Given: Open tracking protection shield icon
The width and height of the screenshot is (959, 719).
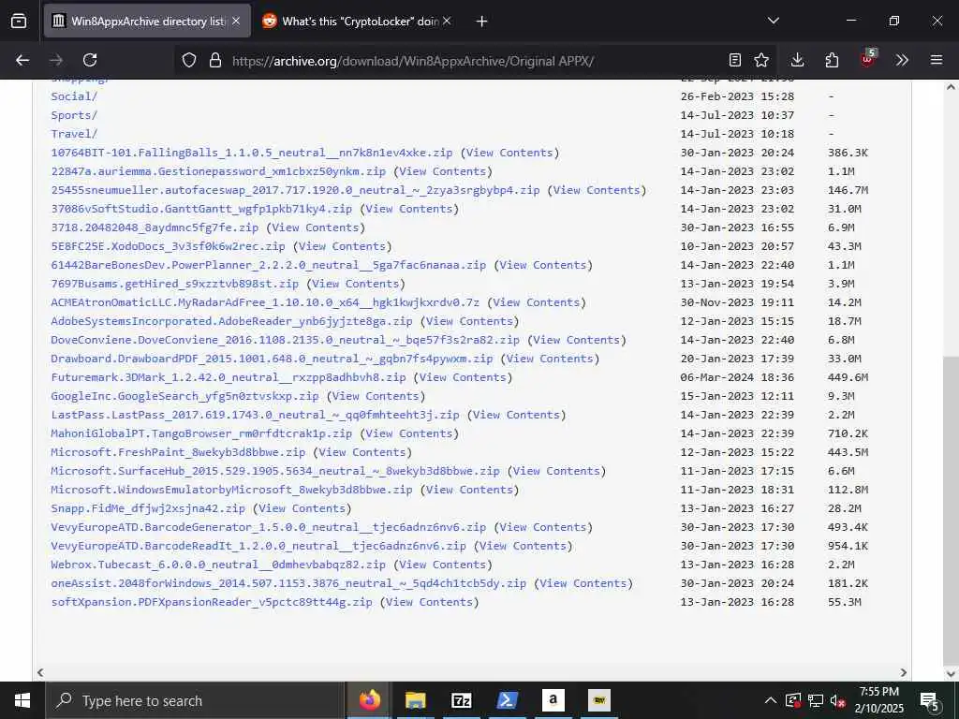Looking at the screenshot, I should coord(189,60).
